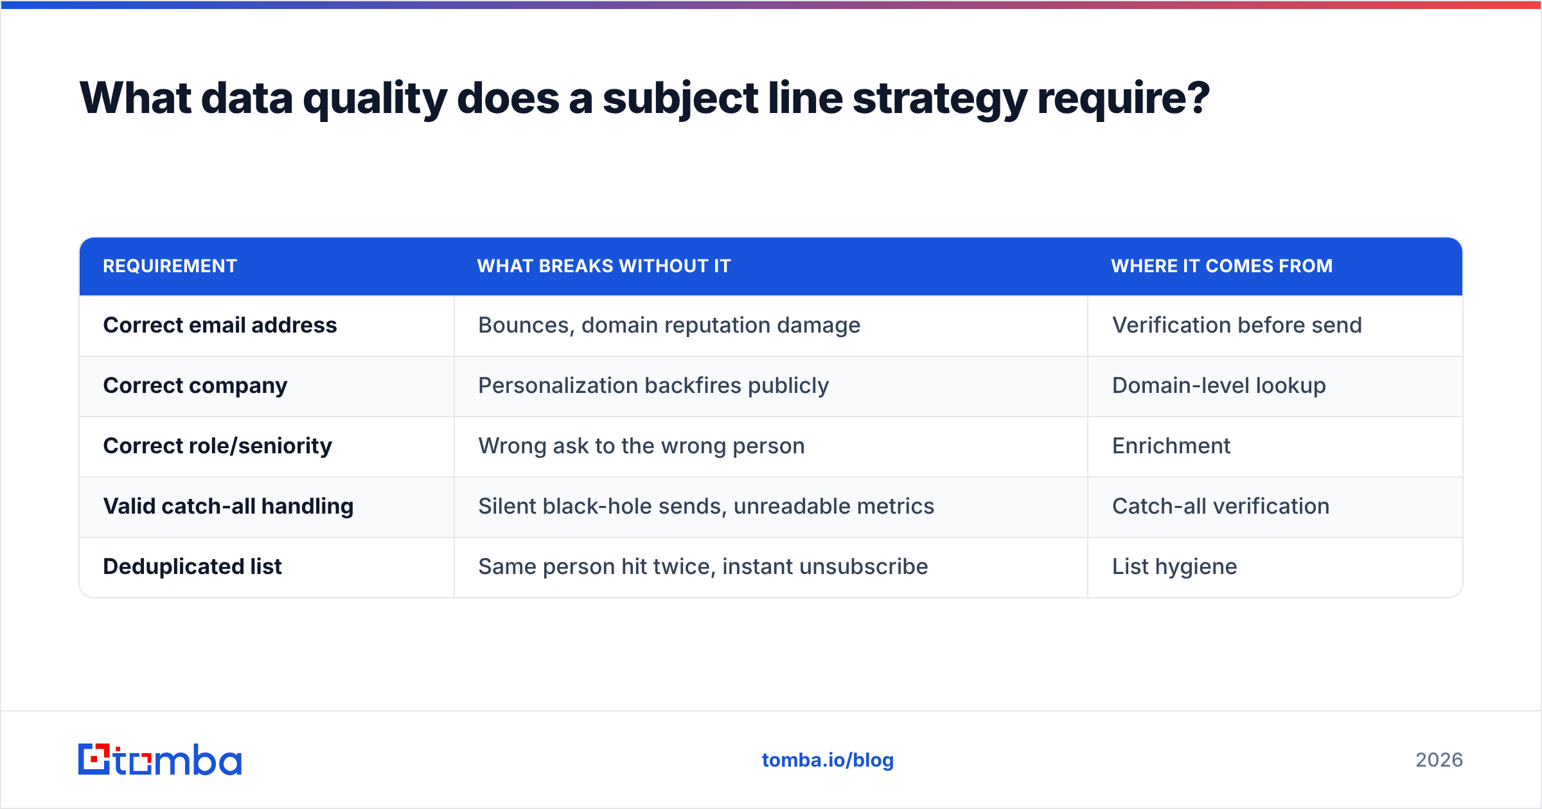Click 'Bounces, domain reputation damage' cell
The height and width of the screenshot is (809, 1542).
[x=771, y=326]
